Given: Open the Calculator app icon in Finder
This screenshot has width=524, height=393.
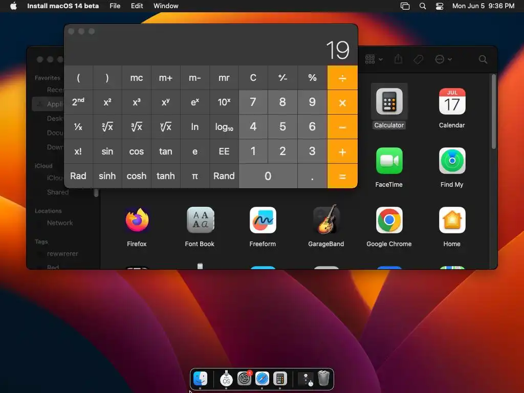Looking at the screenshot, I should point(389,101).
